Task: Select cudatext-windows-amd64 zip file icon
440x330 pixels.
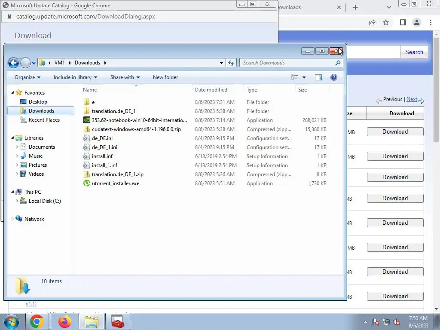Action: pyautogui.click(x=87, y=129)
